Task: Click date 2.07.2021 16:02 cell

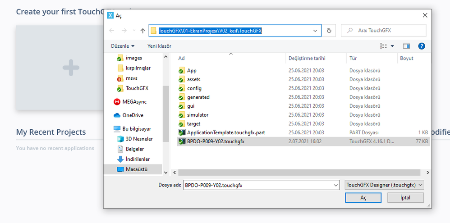Action: (305, 141)
